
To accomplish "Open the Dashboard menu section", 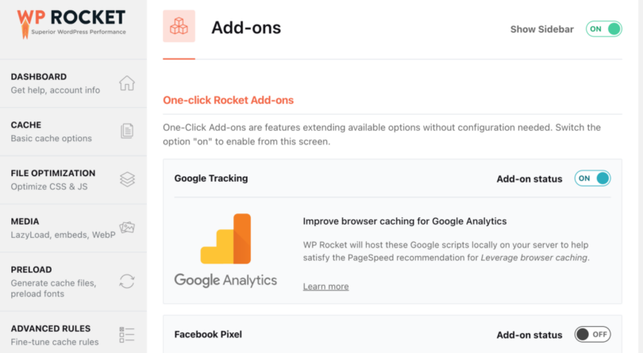I will [73, 83].
